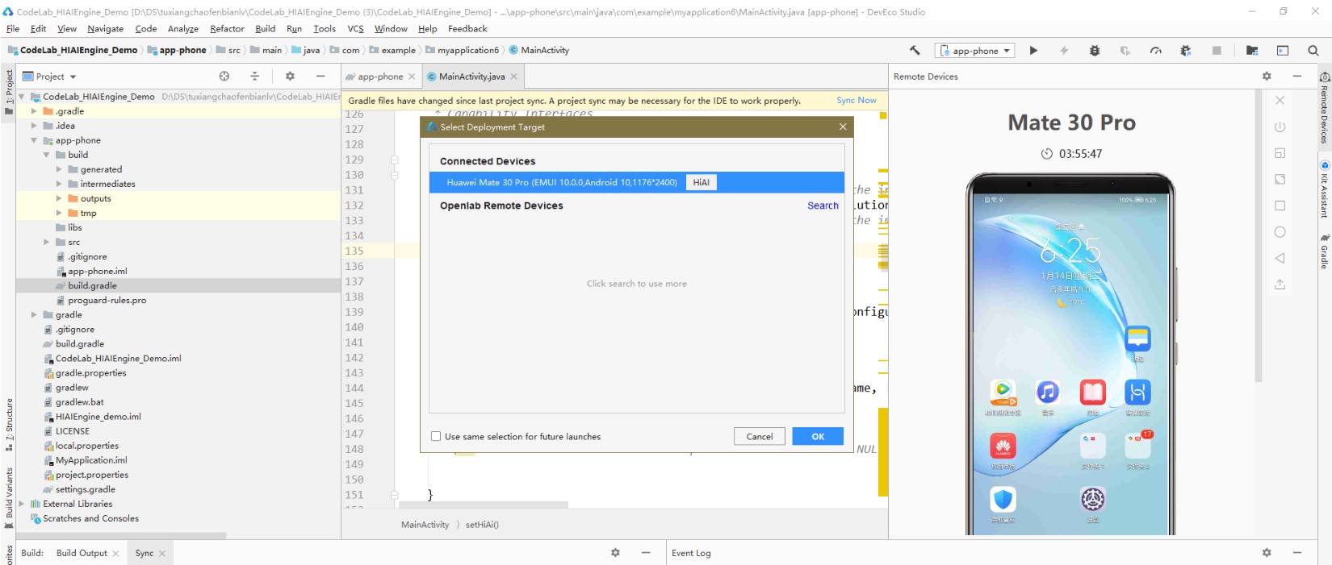Collapse CodeLab_HIAIEngine_Demo root node

(22, 97)
